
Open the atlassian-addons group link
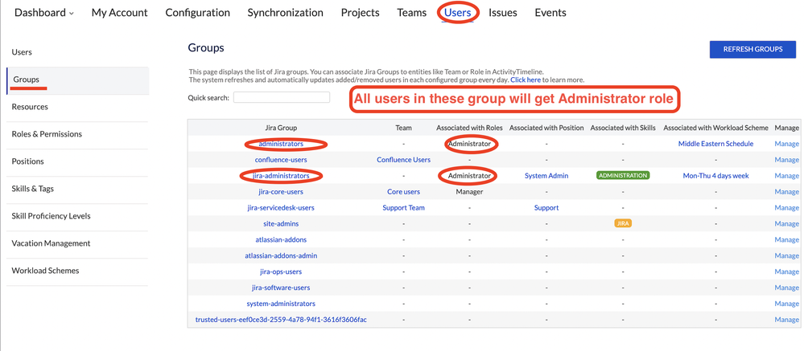pos(281,239)
